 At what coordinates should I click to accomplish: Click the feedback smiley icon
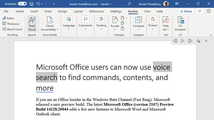tap(209, 11)
